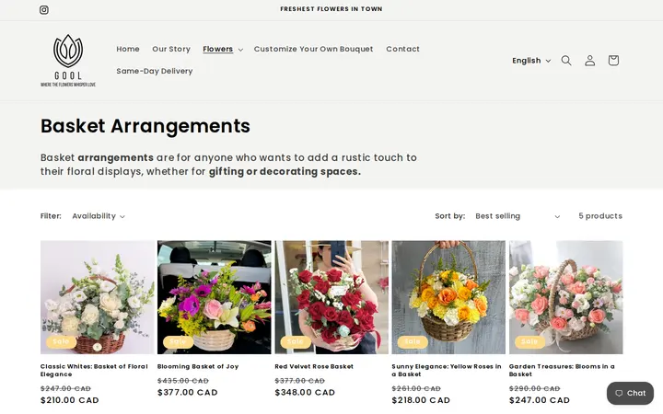Click the Sale badge on Classic Whites

point(61,341)
